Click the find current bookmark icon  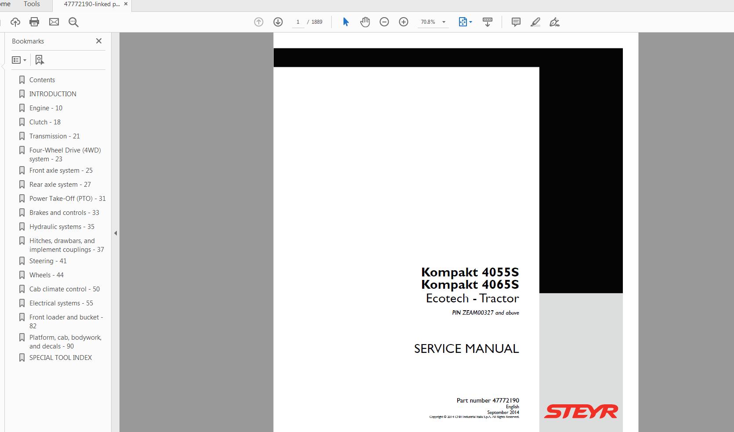coord(40,60)
